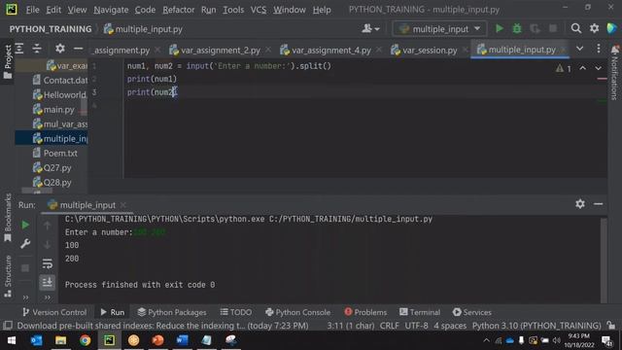Open the Structure tool window
The image size is (622, 350).
[x=8, y=276]
